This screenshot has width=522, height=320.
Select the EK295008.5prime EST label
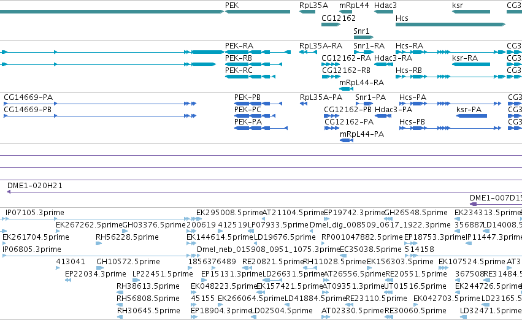[229, 213]
